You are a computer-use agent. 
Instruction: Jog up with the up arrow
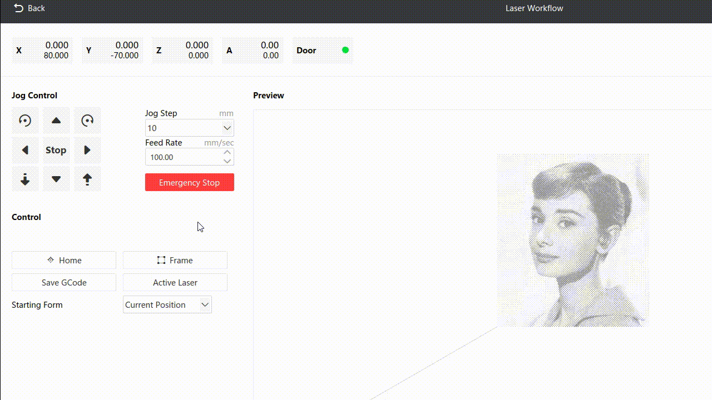coord(56,121)
